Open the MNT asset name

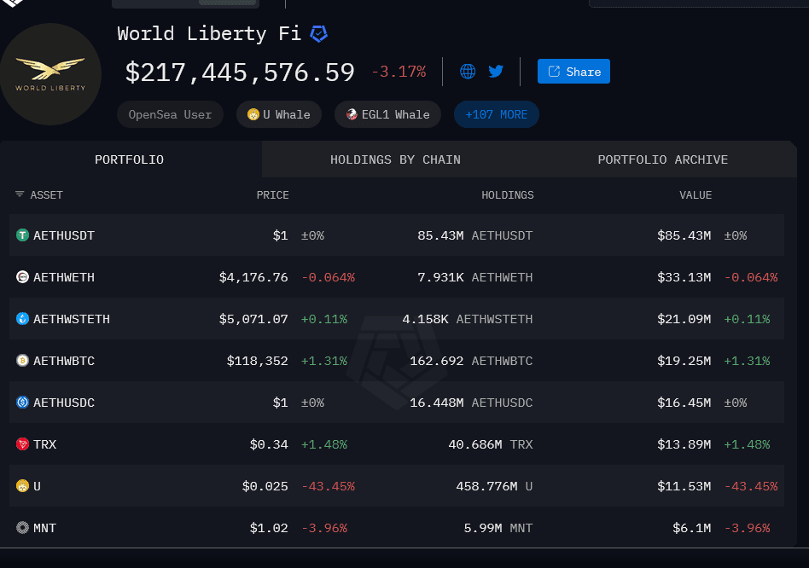[45, 528]
